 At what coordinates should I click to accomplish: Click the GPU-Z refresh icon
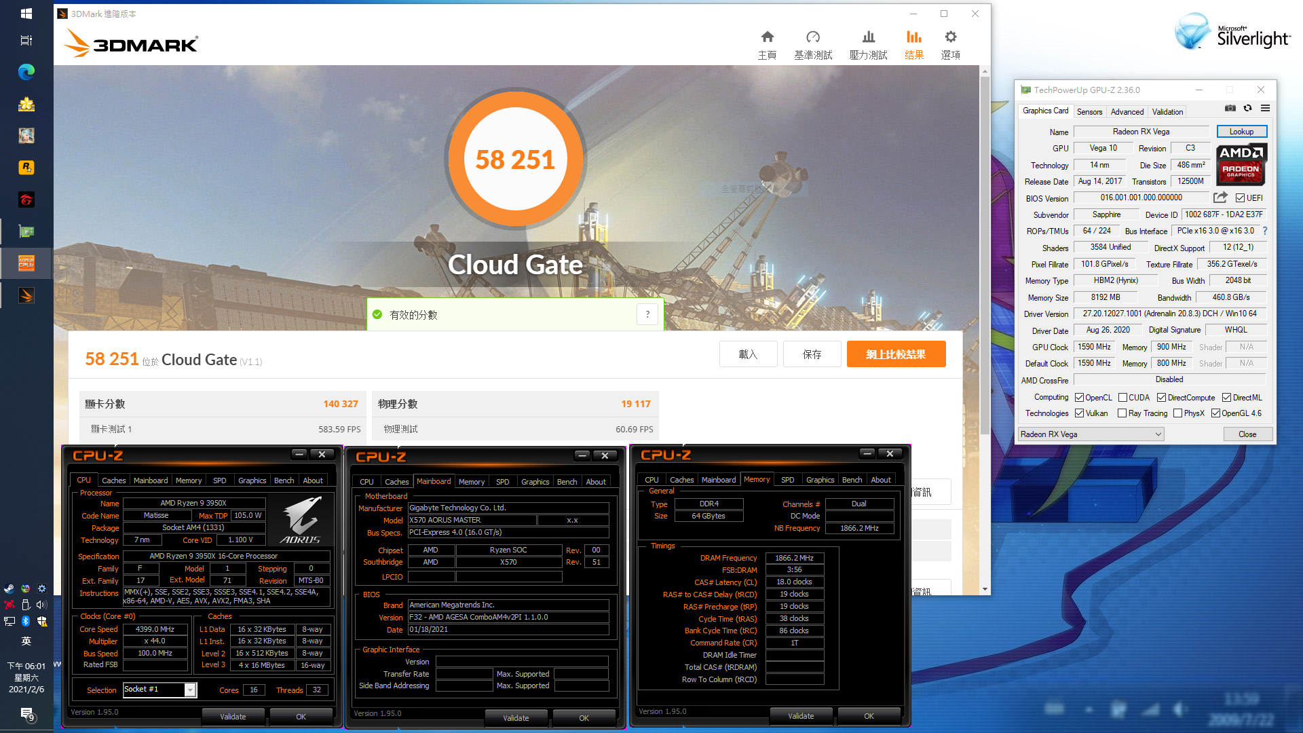tap(1247, 108)
